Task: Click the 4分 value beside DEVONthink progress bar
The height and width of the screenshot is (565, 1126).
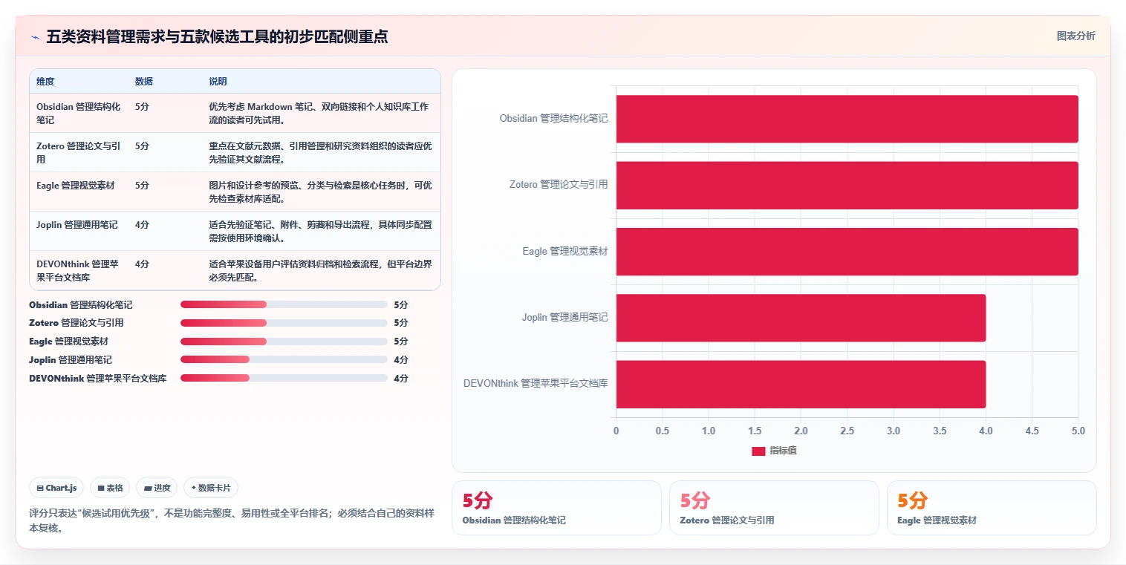Action: click(401, 379)
